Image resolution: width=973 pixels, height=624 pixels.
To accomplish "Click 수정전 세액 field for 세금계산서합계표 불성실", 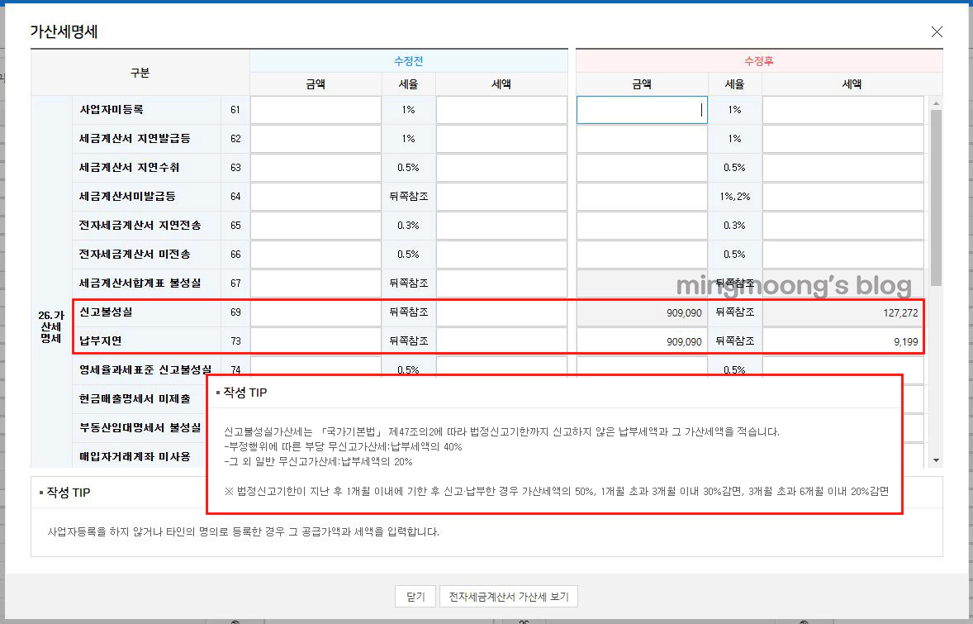I will [x=501, y=283].
